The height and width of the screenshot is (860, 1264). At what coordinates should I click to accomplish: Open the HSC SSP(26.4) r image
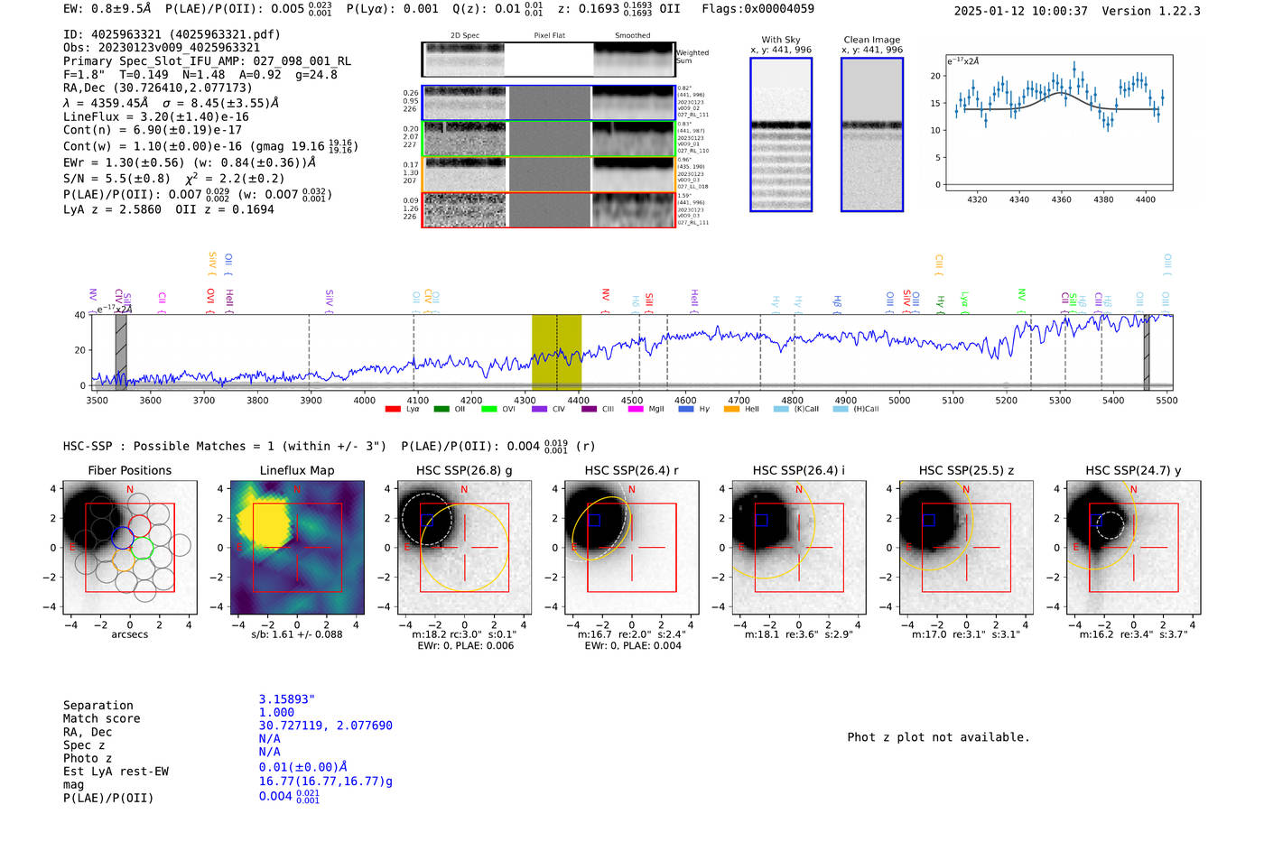coord(631,547)
